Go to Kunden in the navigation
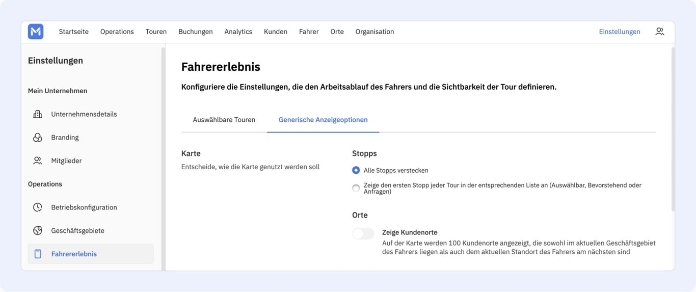696x292 pixels. click(276, 32)
